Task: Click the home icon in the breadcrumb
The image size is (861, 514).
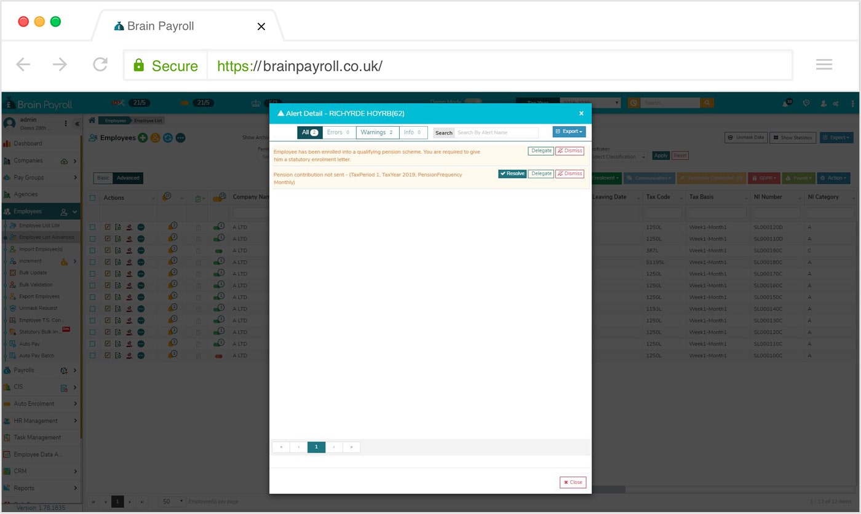Action: pyautogui.click(x=92, y=121)
